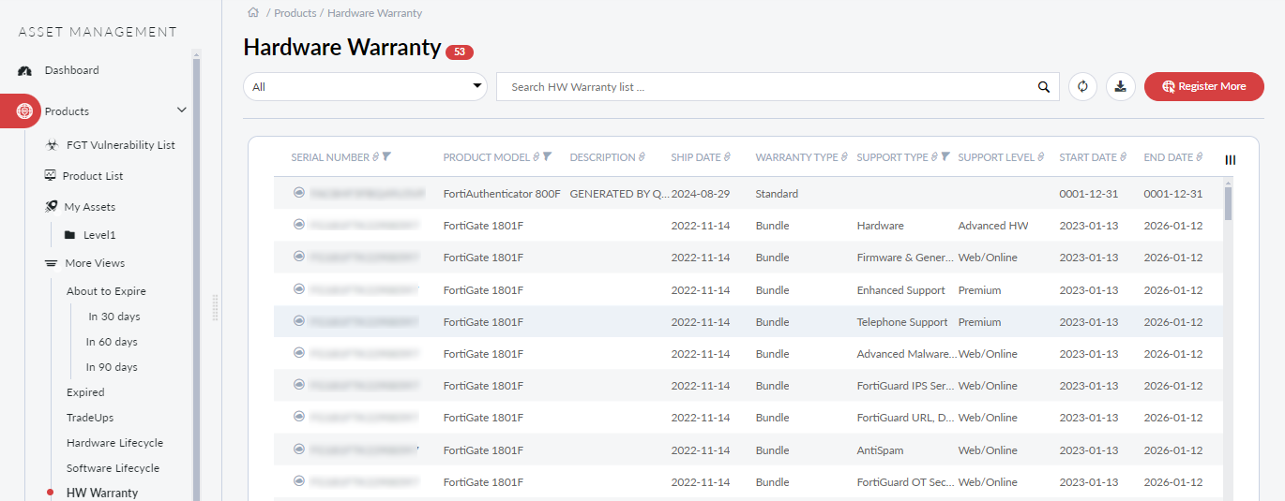This screenshot has height=501, width=1285.
Task: Click the Register More button
Action: point(1204,86)
